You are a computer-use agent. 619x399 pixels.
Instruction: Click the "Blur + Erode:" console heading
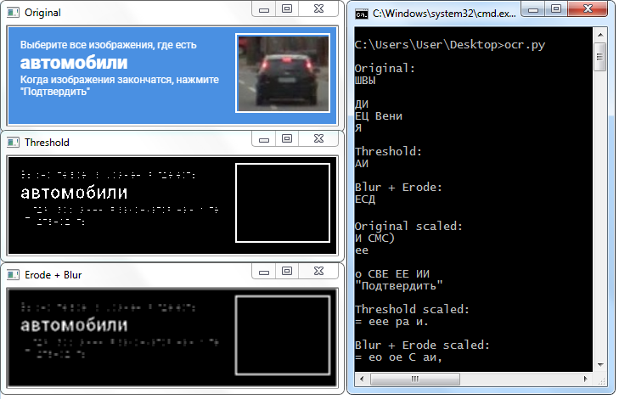tap(398, 187)
